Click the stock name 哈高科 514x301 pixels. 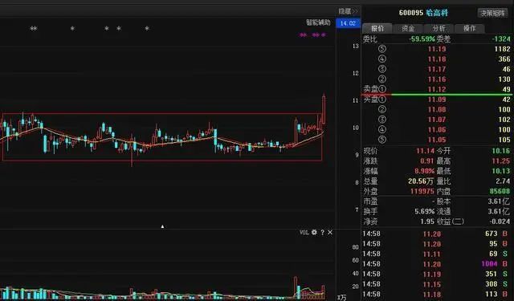pos(437,13)
